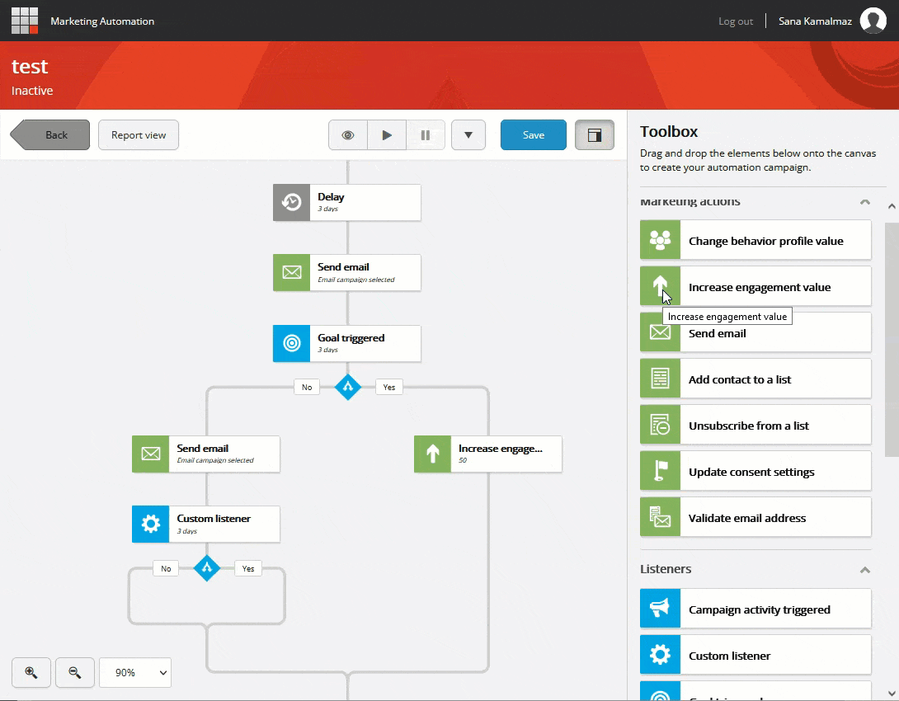Viewport: 899px width, 701px height.
Task: Click Add contact to a list icon
Action: [660, 379]
